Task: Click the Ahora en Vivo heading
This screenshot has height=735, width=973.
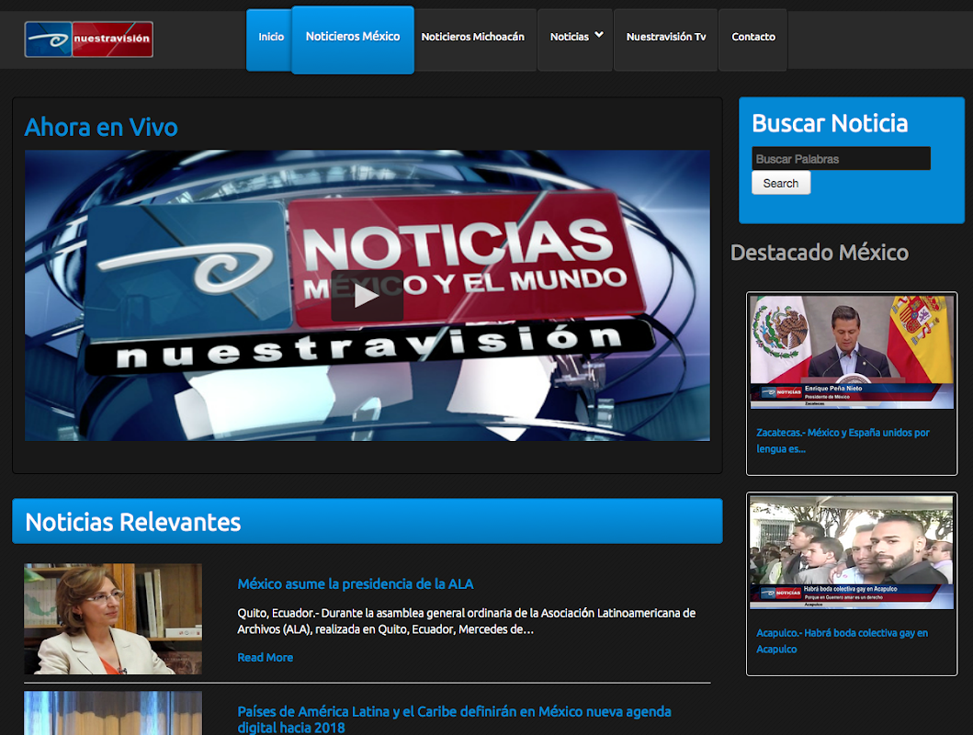Action: click(x=101, y=127)
